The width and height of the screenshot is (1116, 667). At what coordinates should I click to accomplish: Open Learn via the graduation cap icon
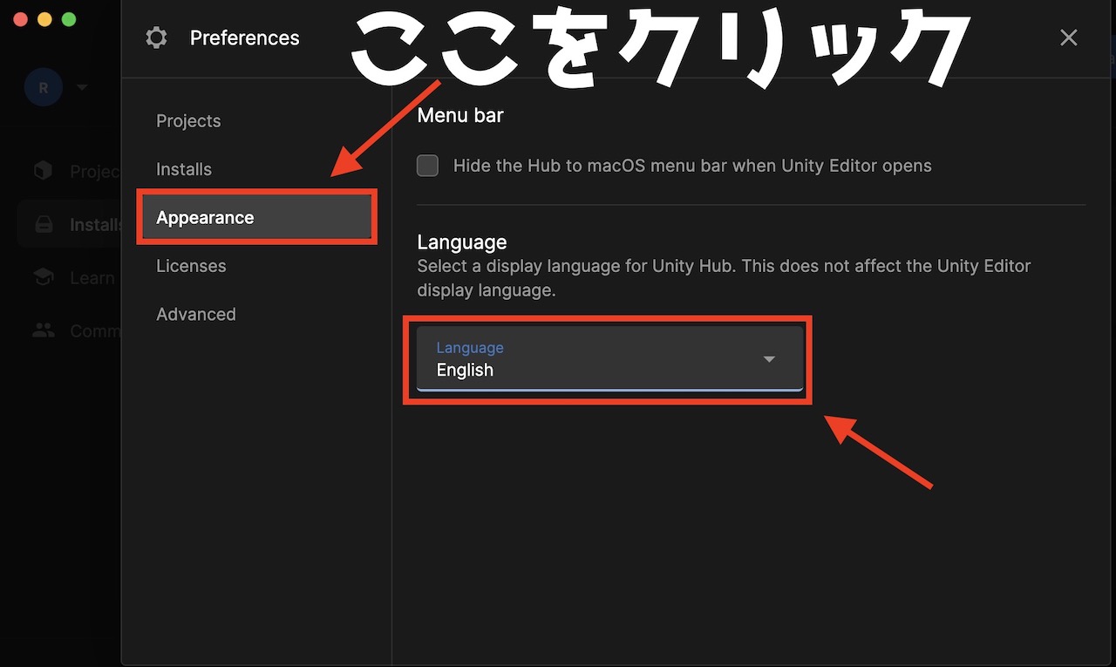point(43,277)
